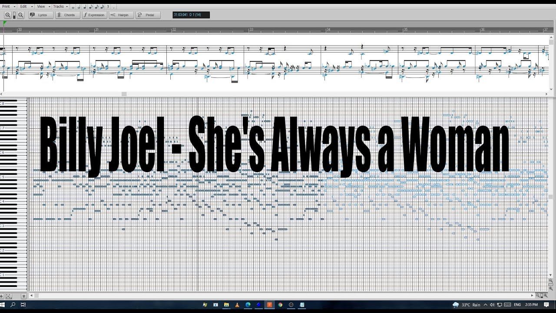Select the sixteenth note duration
This screenshot has height=313, width=556.
click(96, 7)
